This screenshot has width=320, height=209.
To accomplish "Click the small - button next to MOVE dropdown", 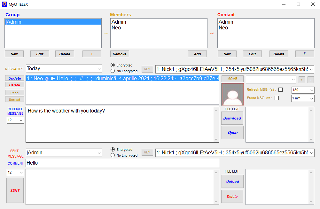I will click(310, 80).
